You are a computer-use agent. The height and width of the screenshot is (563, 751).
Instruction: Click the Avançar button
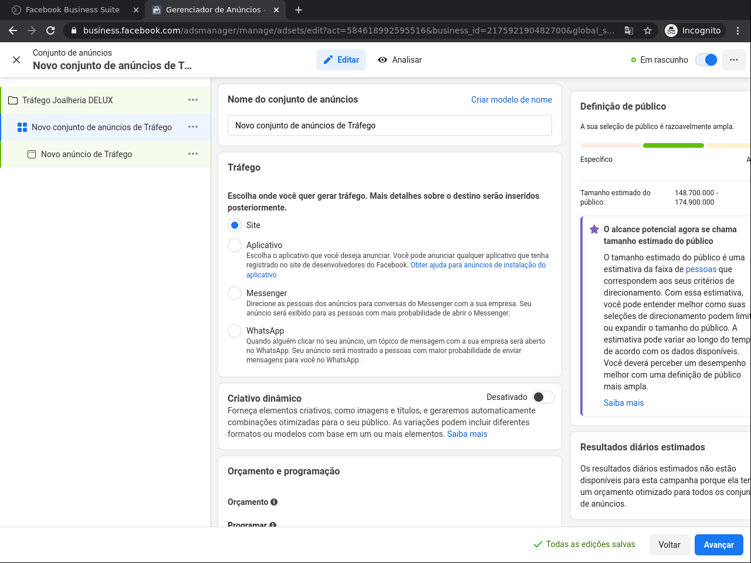click(x=719, y=545)
